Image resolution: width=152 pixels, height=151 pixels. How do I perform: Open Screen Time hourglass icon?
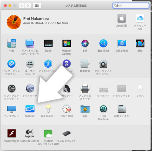[67, 64]
